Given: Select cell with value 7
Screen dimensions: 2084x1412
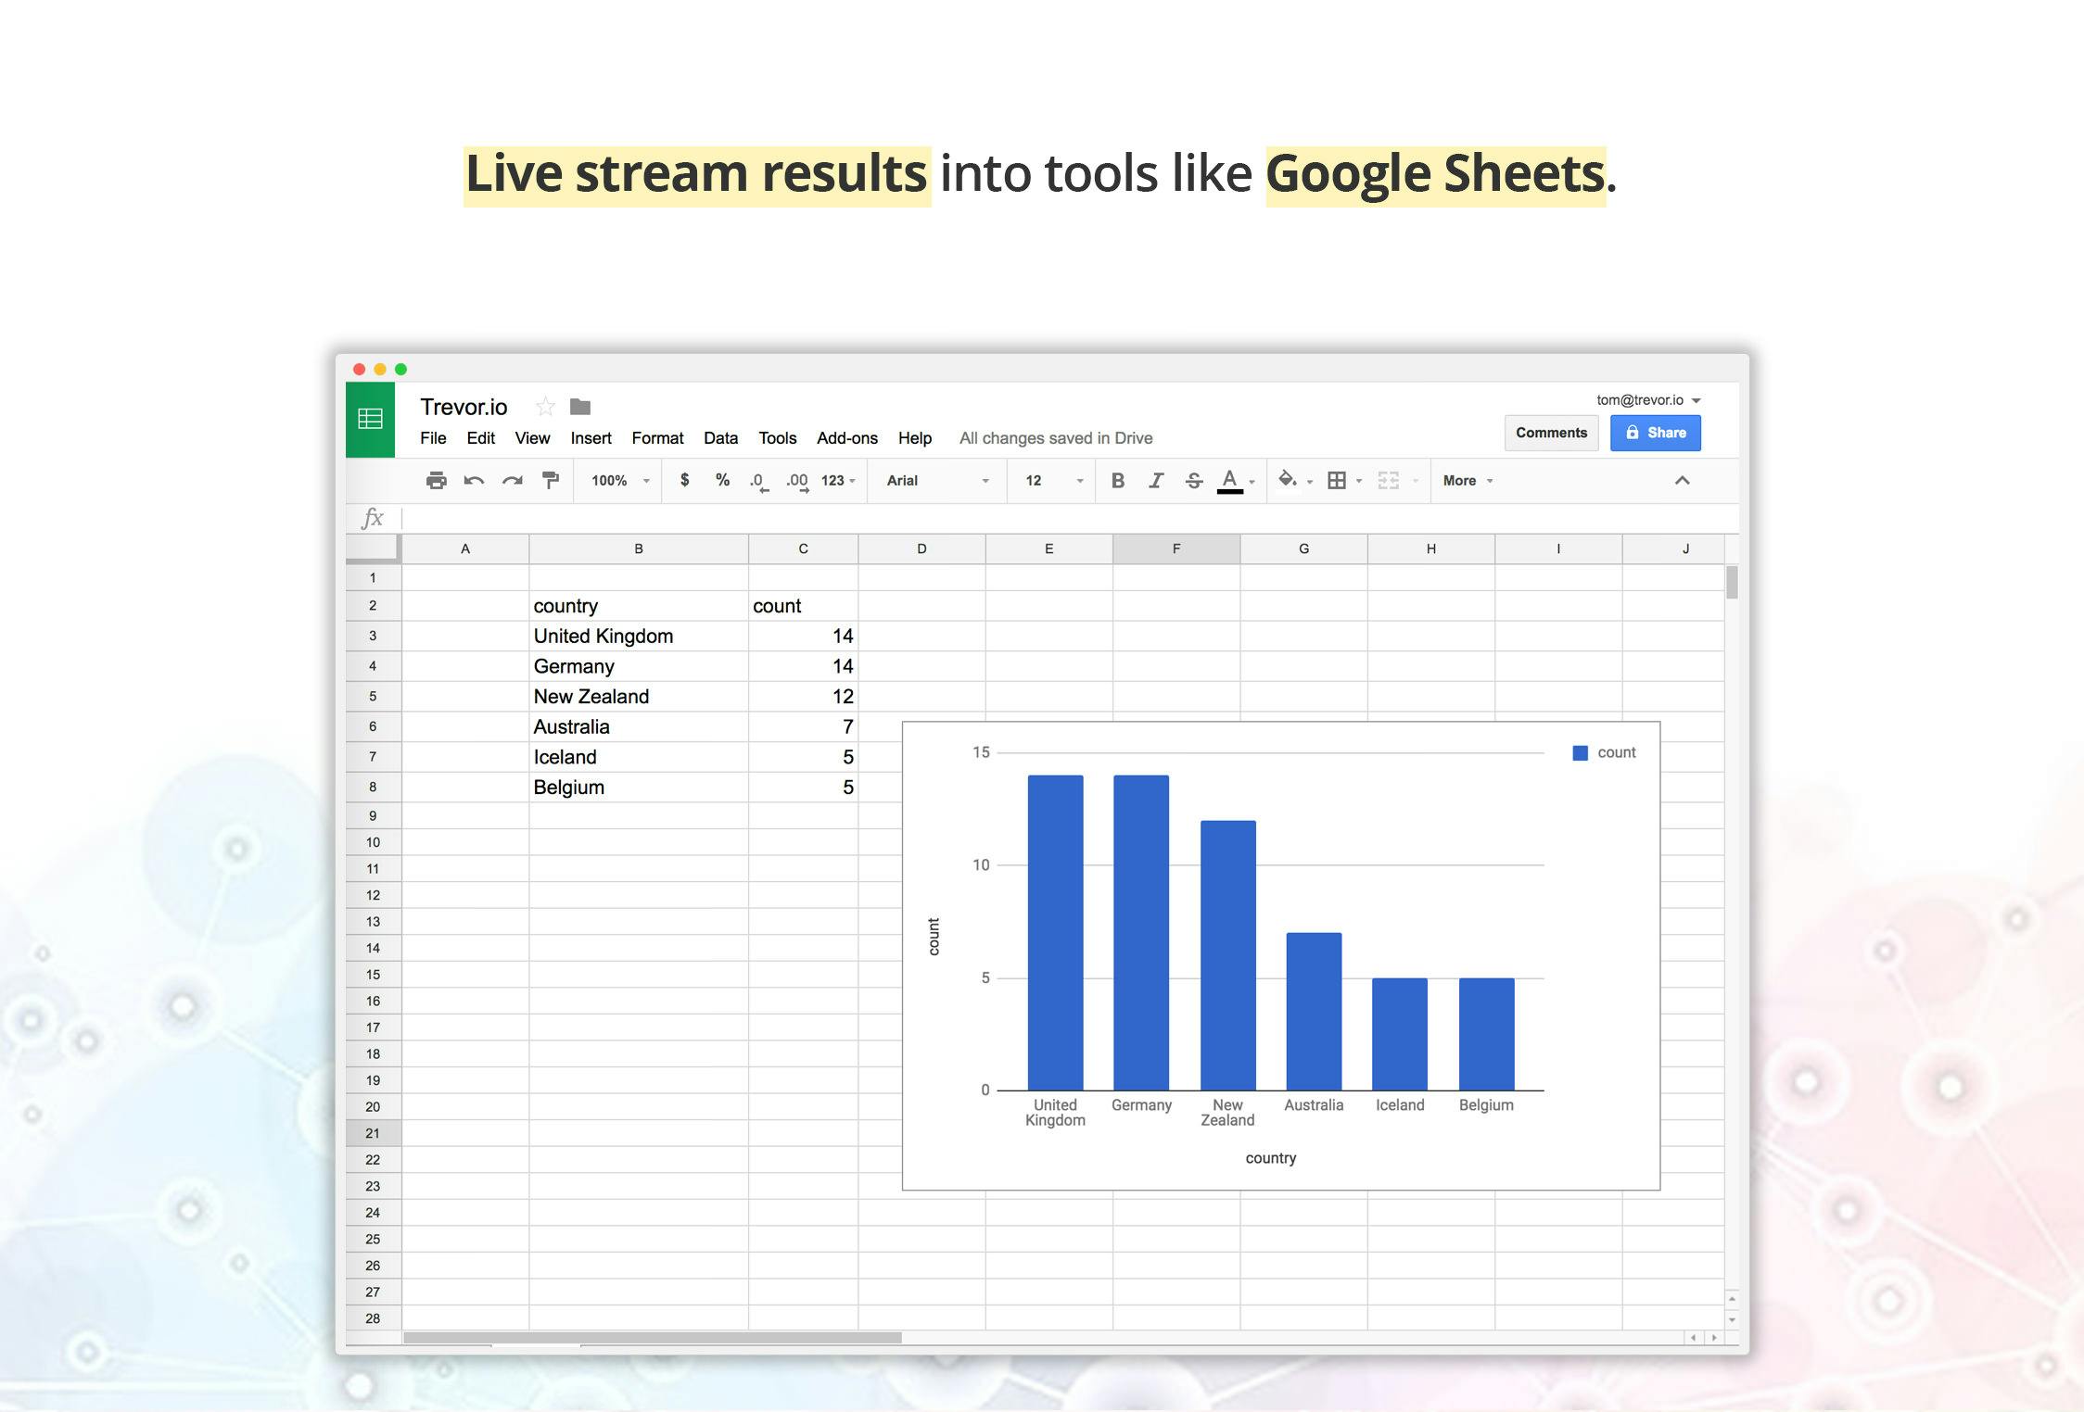Looking at the screenshot, I should [803, 726].
